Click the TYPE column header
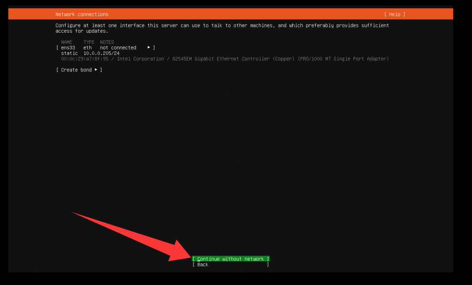The width and height of the screenshot is (472, 285). [x=88, y=42]
